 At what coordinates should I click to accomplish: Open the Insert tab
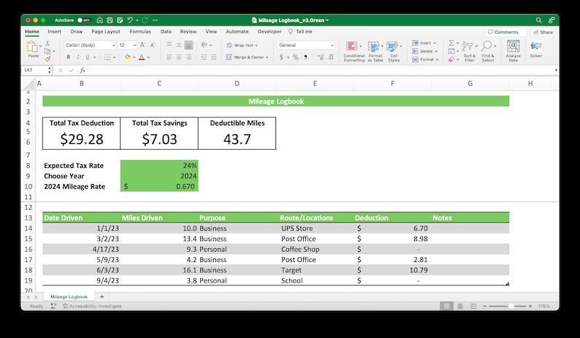(x=54, y=32)
